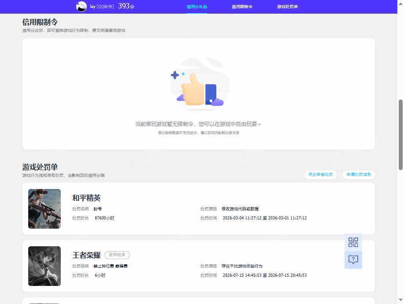Image resolution: width=404 pixels, height=304 pixels.
Task: Click the 信用限制令 section heading
Action: 40,22
